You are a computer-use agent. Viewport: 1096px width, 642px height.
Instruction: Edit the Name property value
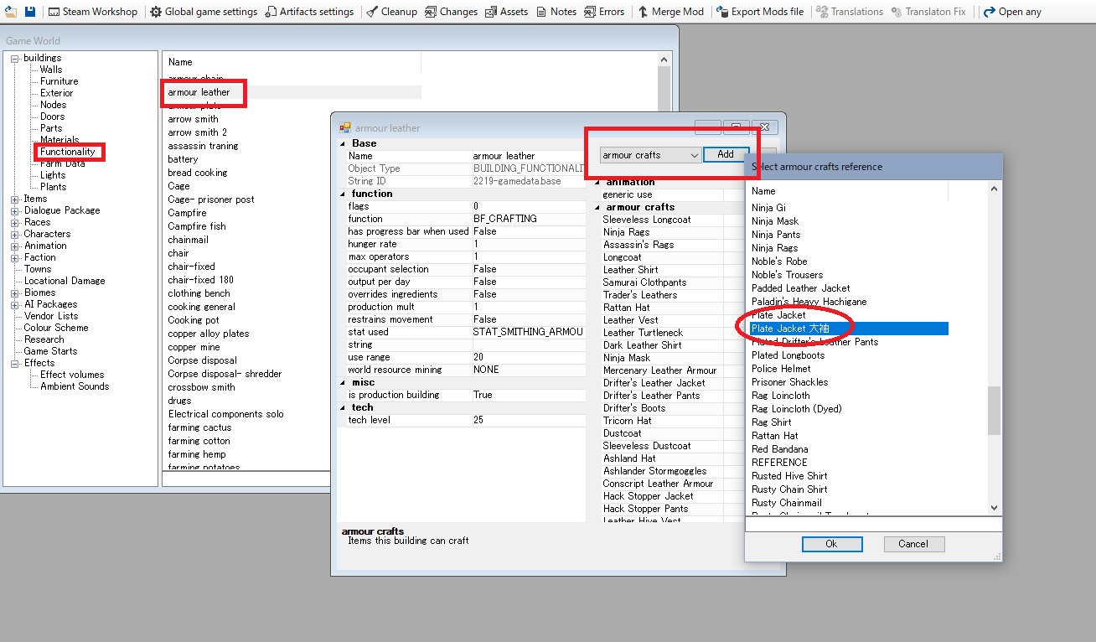(529, 156)
